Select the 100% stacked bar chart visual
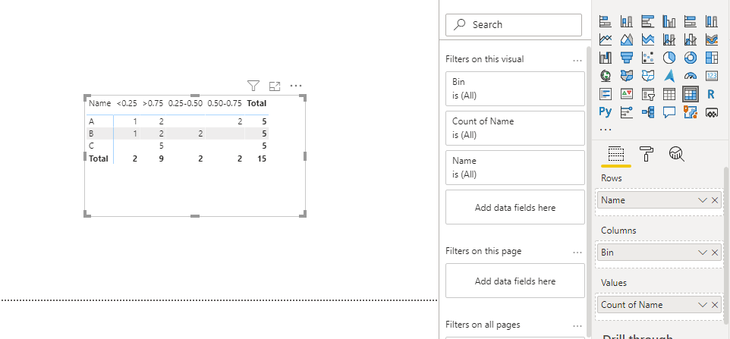Viewport: 730px width, 339px height. (691, 21)
